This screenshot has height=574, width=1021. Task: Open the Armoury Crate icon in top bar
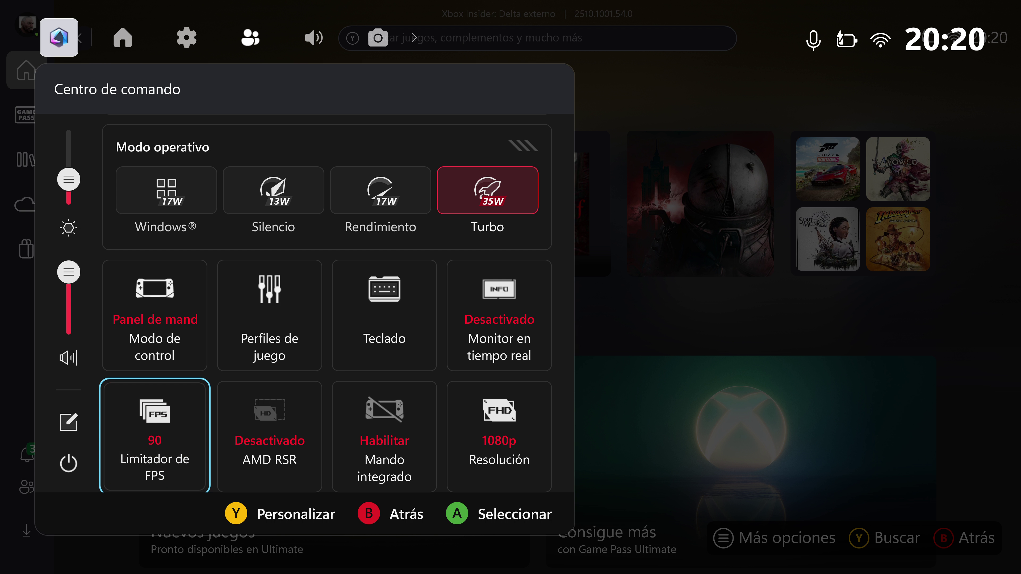[59, 38]
